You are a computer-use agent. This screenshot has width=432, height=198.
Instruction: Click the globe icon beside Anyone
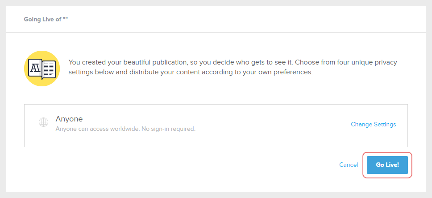pyautogui.click(x=43, y=122)
